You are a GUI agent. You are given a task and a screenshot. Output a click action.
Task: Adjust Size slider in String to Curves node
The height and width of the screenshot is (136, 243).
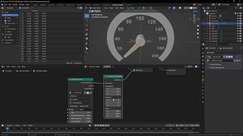[80, 113]
